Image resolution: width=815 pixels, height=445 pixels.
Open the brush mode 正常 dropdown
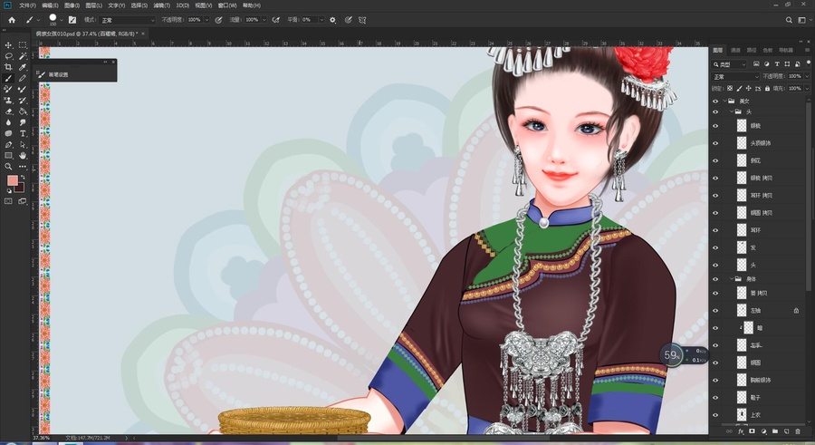(128, 20)
